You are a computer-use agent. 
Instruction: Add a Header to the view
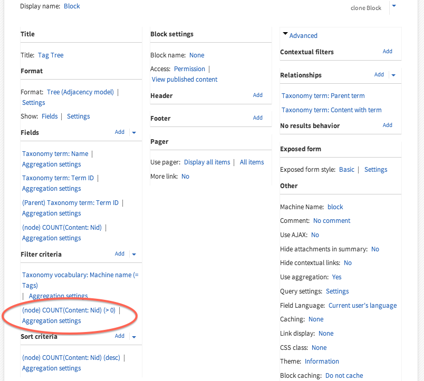pyautogui.click(x=257, y=95)
